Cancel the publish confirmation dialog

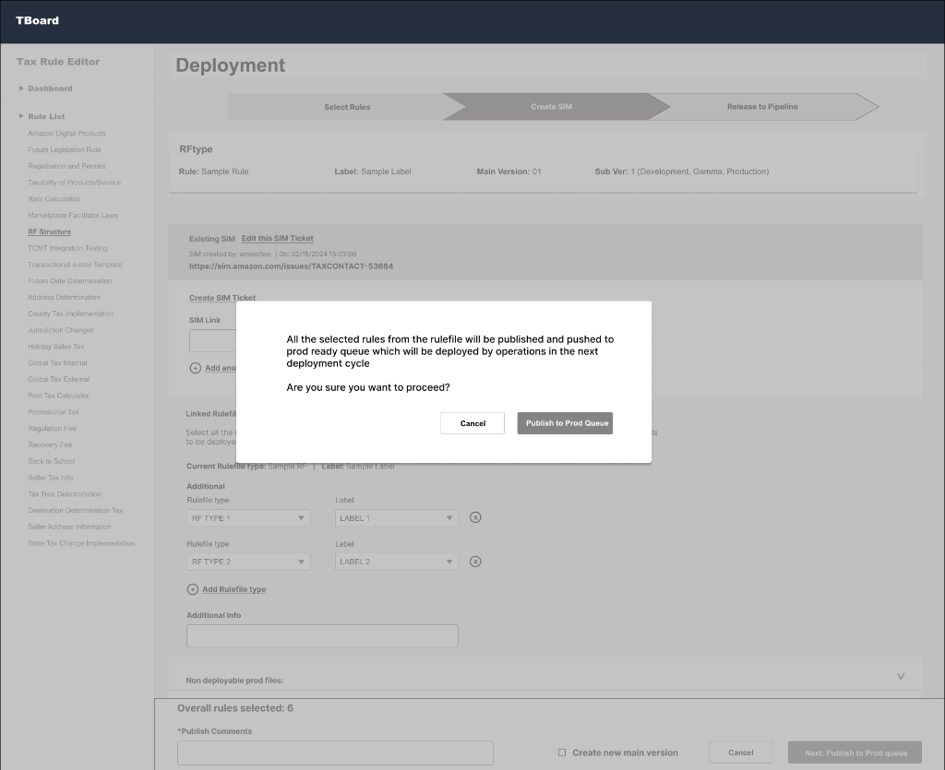pyautogui.click(x=472, y=423)
